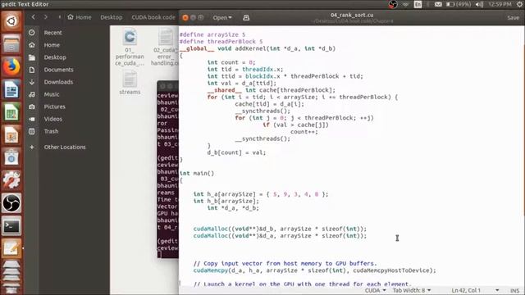The image size is (525, 295).
Task: Click cudaMemcpy code line in editor
Action: (315, 270)
